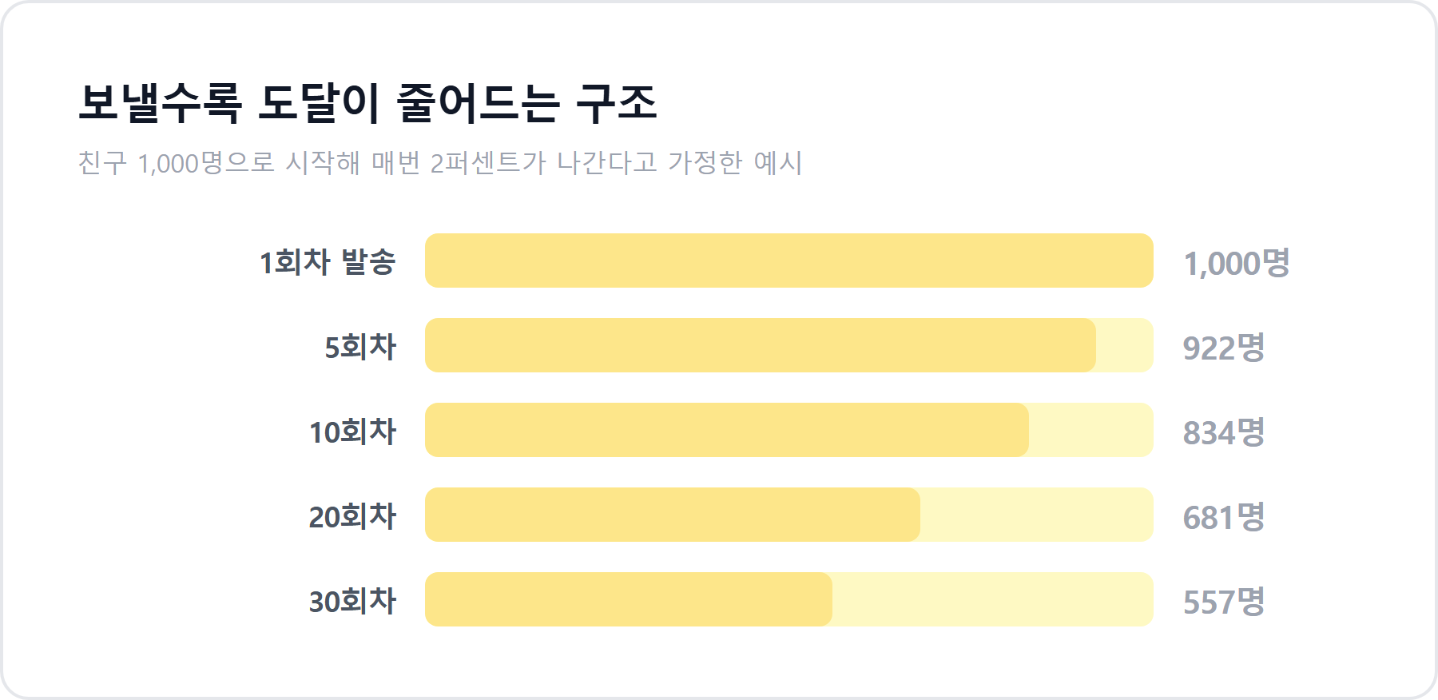Click the 557명 value label
Image resolution: width=1438 pixels, height=700 pixels.
pyautogui.click(x=1224, y=601)
